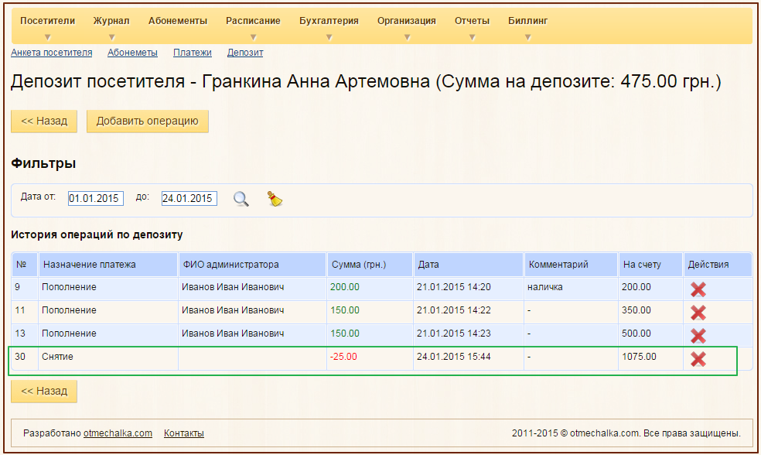Delete operation number 11 with red cross

(698, 313)
